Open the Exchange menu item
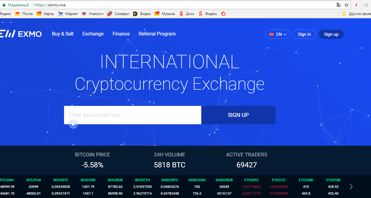The image size is (371, 198). point(93,34)
